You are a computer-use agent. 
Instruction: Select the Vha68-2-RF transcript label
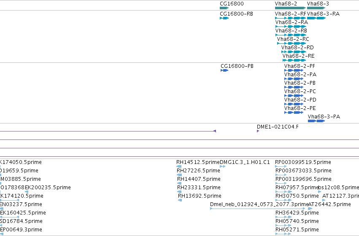point(290,14)
